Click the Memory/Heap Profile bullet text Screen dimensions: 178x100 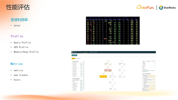click(26, 52)
